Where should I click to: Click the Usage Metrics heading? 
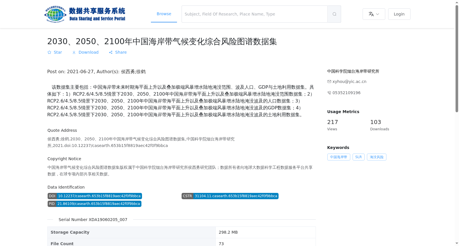click(x=343, y=112)
